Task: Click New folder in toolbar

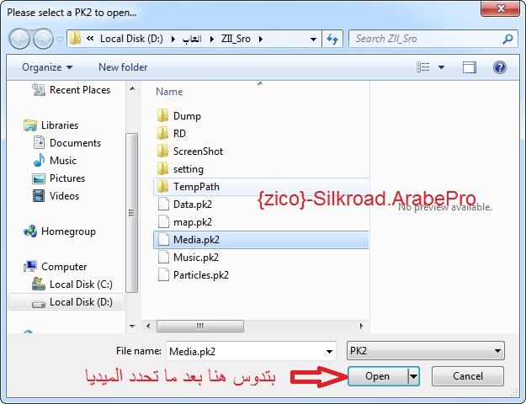Action: point(123,67)
